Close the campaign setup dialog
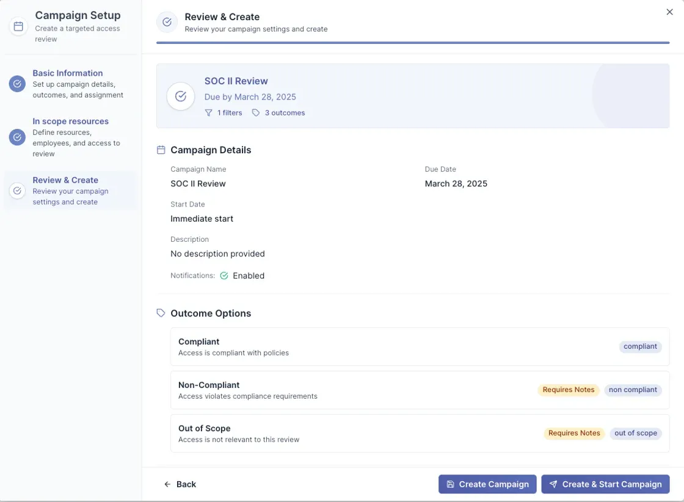Viewport: 684px width, 502px height. tap(669, 12)
